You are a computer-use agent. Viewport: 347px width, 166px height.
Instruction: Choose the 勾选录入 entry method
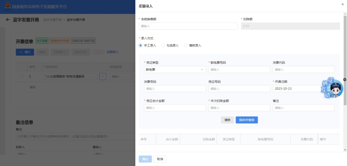coord(163,45)
